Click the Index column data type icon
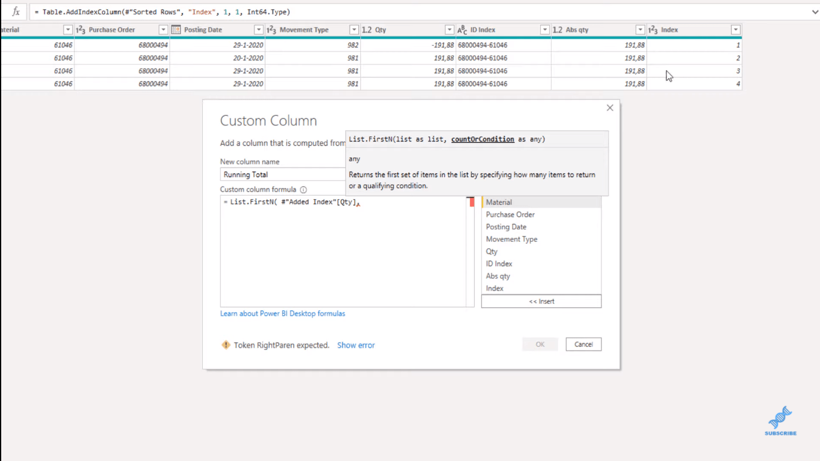820x461 pixels. [x=653, y=29]
